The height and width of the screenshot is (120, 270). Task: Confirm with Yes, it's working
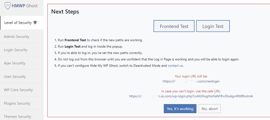pyautogui.click(x=180, y=109)
